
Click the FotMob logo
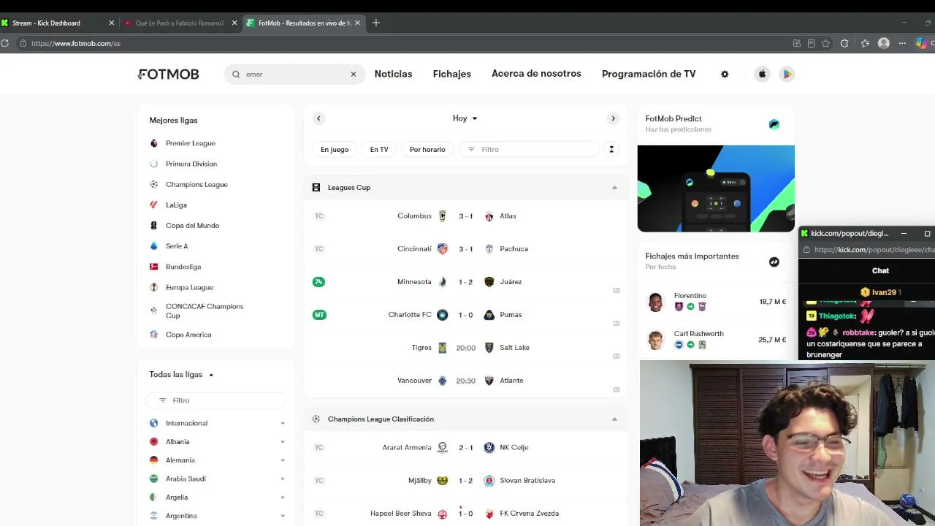[x=169, y=74]
